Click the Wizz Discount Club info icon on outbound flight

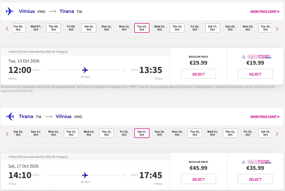244,57
